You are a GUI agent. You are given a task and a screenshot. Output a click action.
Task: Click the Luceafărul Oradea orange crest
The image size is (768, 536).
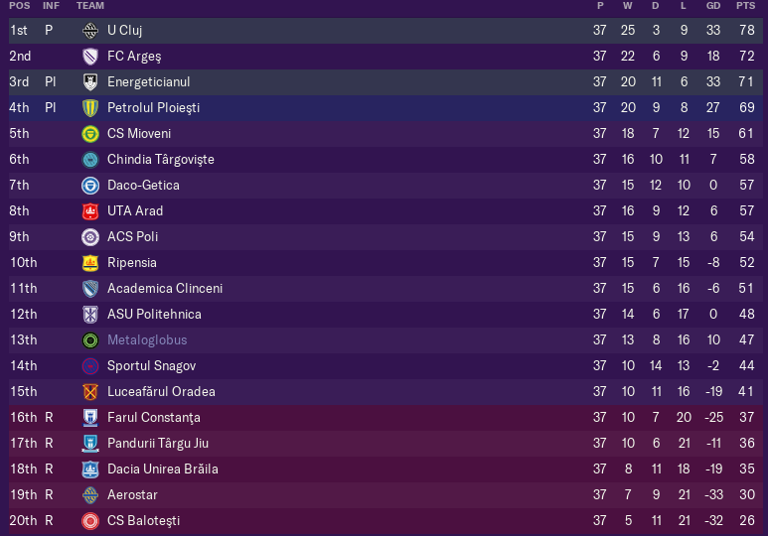[90, 392]
